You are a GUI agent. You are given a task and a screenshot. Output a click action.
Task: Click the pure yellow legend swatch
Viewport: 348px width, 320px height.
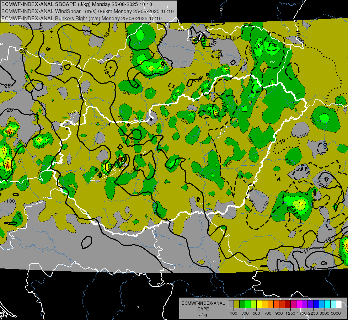[x=259, y=304]
